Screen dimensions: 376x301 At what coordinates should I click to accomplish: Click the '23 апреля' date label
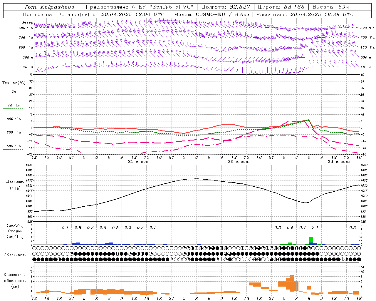point(339,162)
